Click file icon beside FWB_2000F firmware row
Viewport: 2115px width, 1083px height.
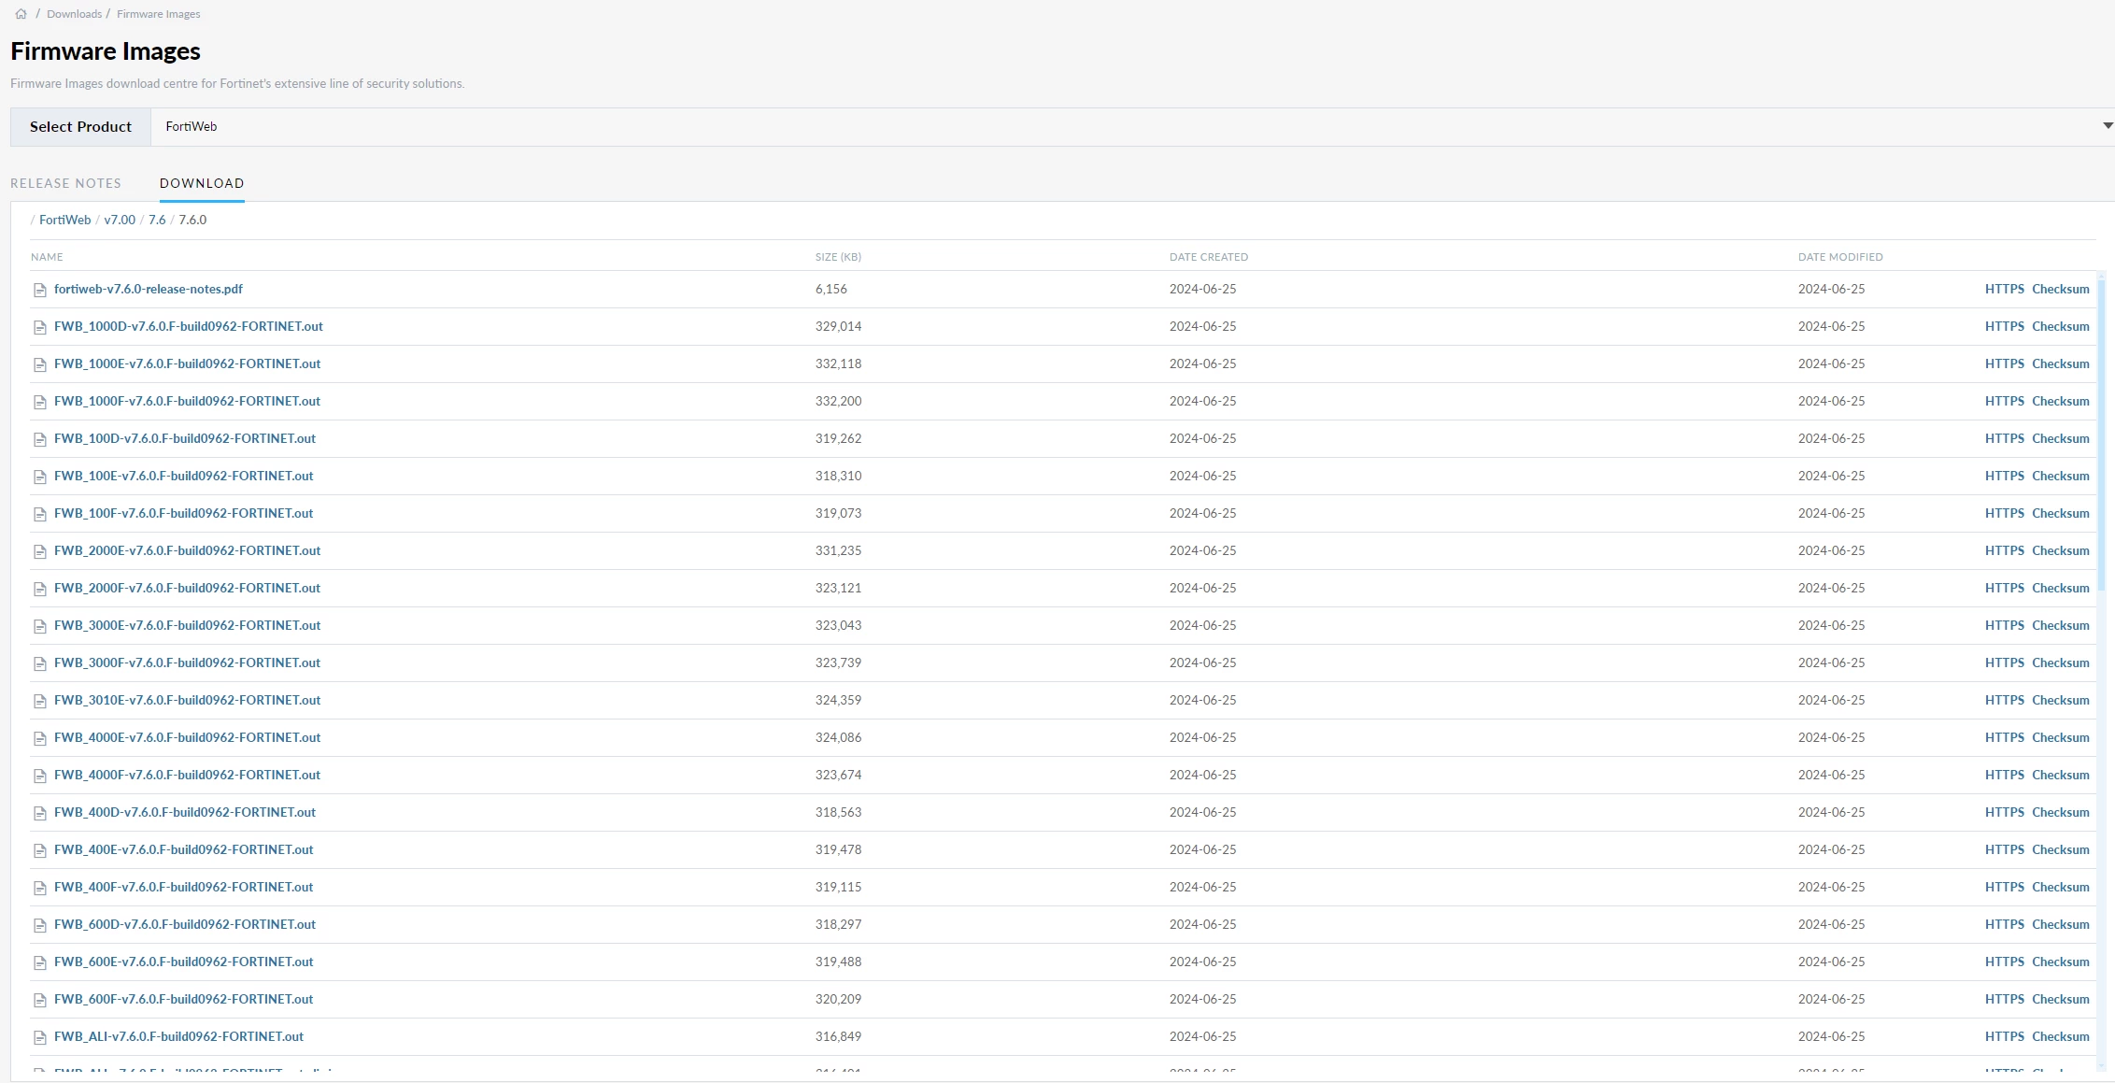click(x=40, y=589)
